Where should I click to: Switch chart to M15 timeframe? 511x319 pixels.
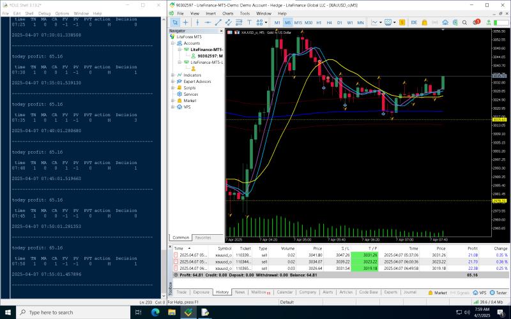(x=298, y=22)
